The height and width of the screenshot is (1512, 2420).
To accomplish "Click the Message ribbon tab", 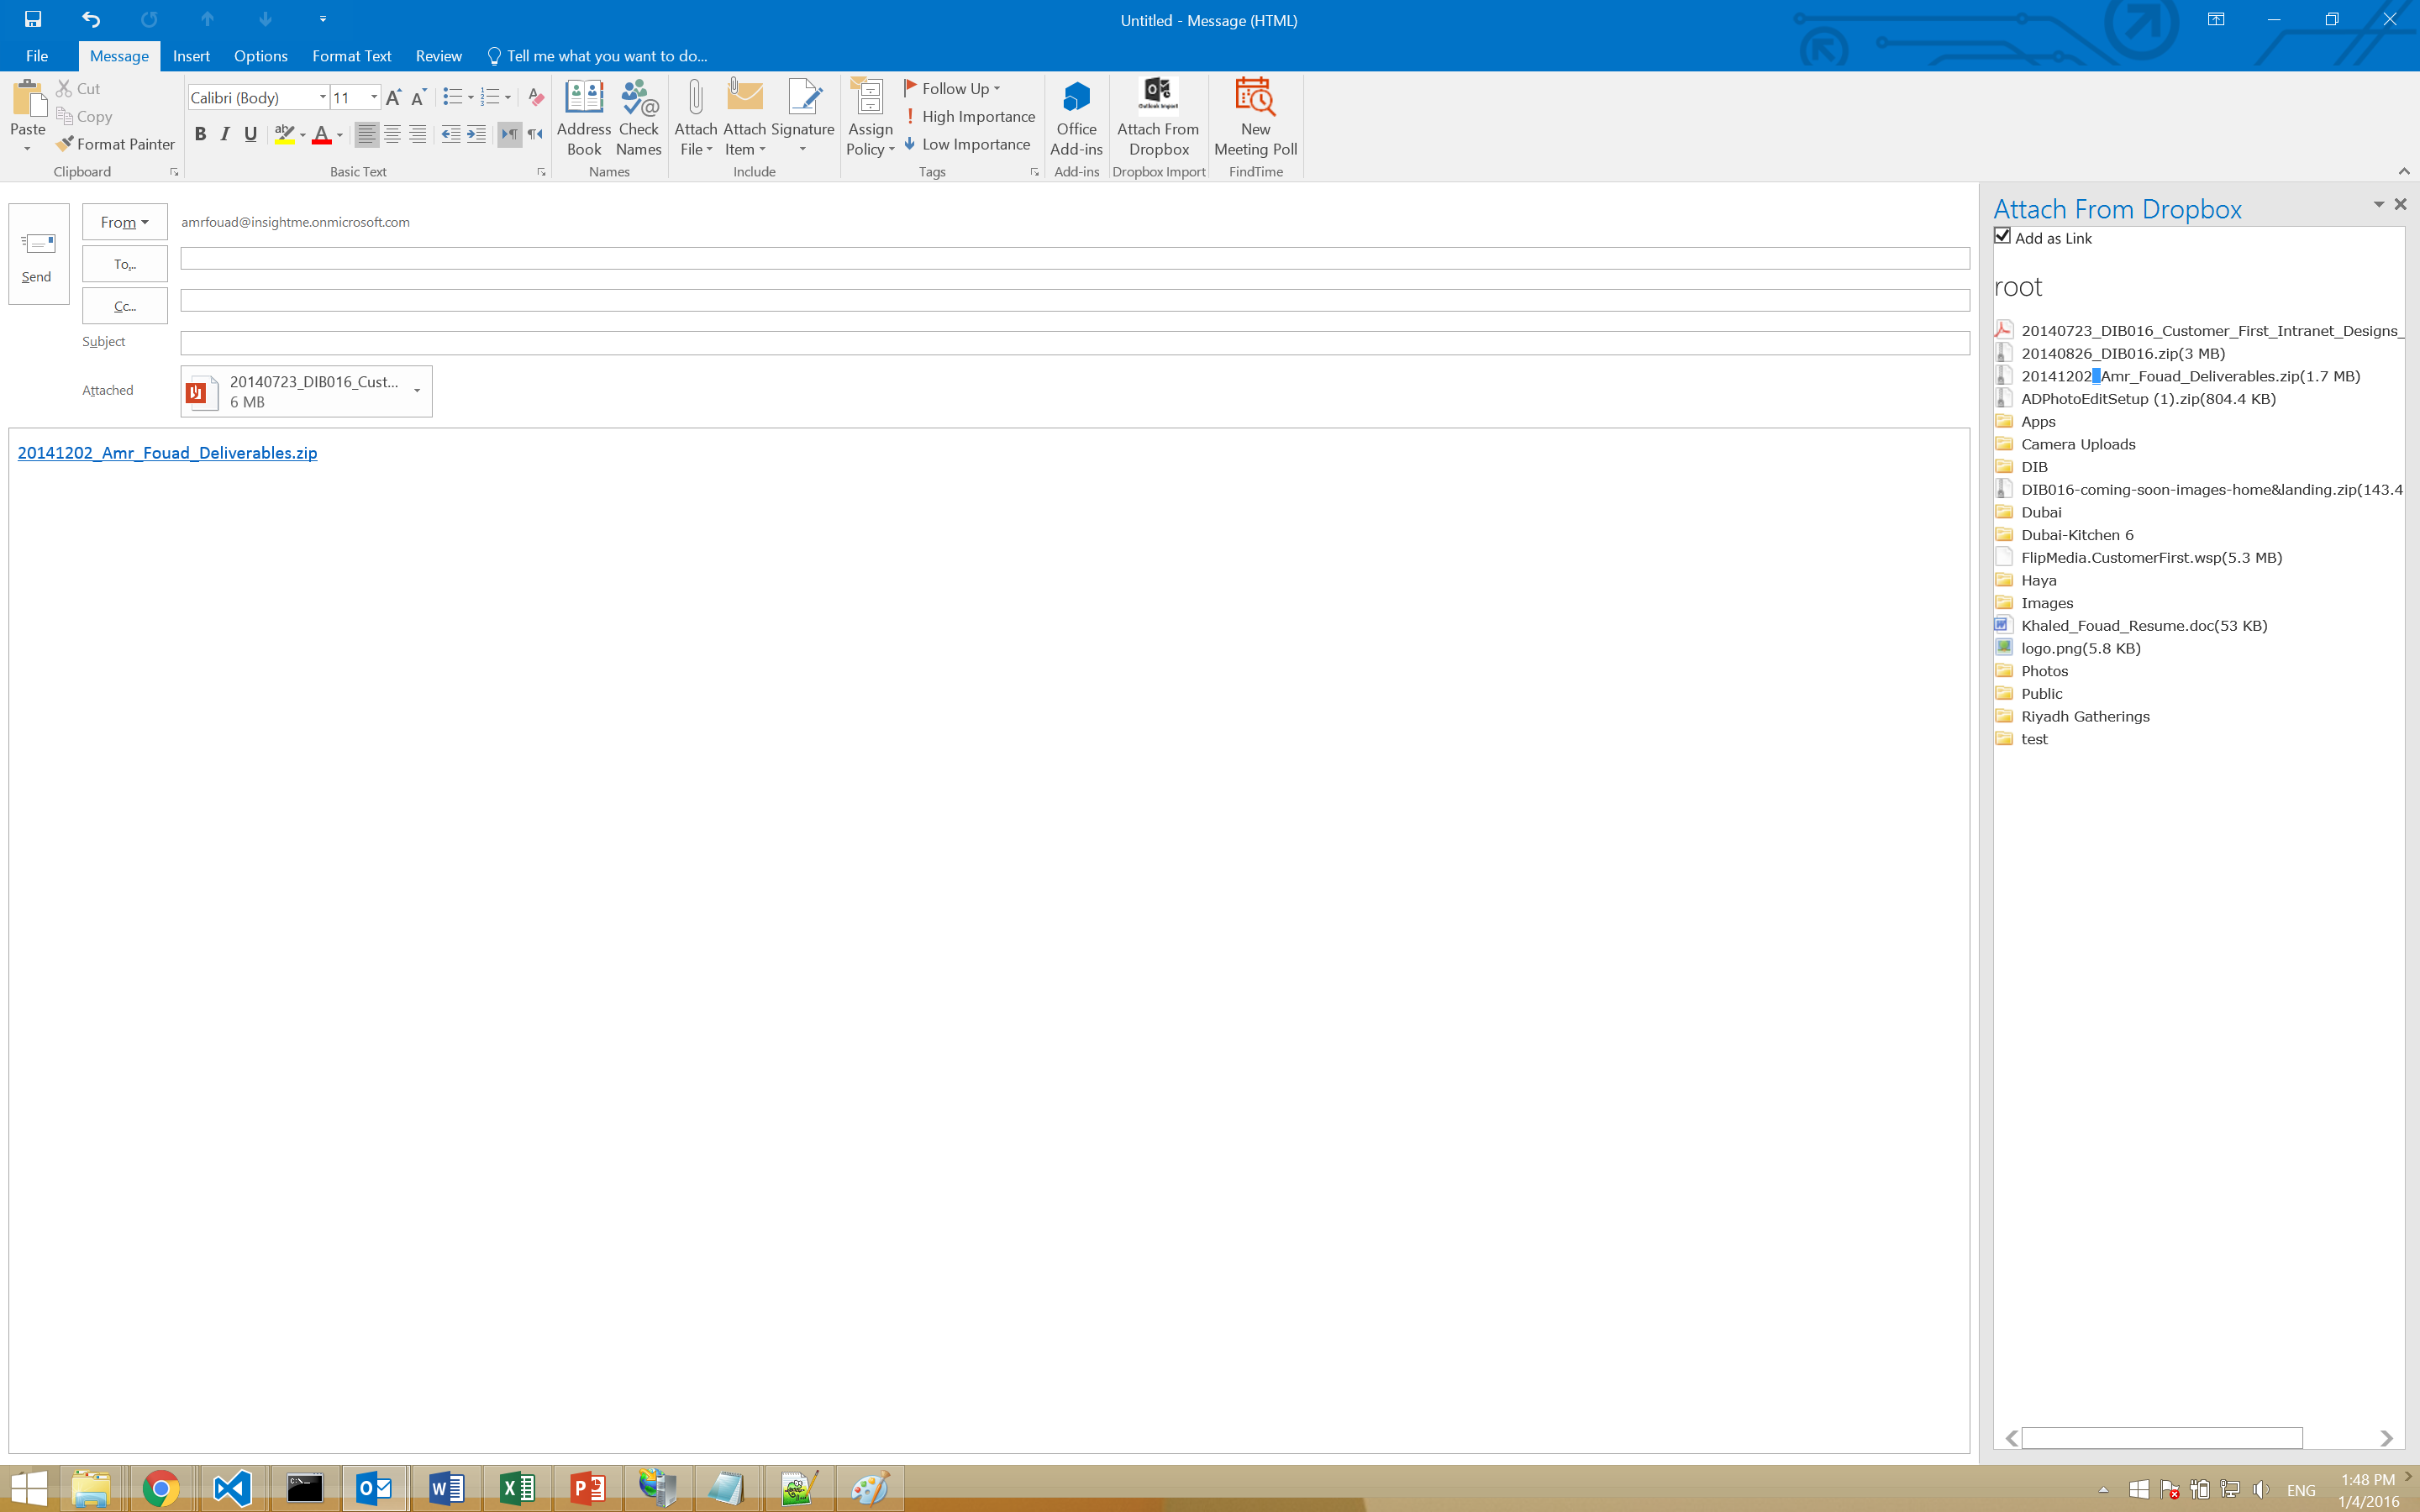I will (x=119, y=56).
